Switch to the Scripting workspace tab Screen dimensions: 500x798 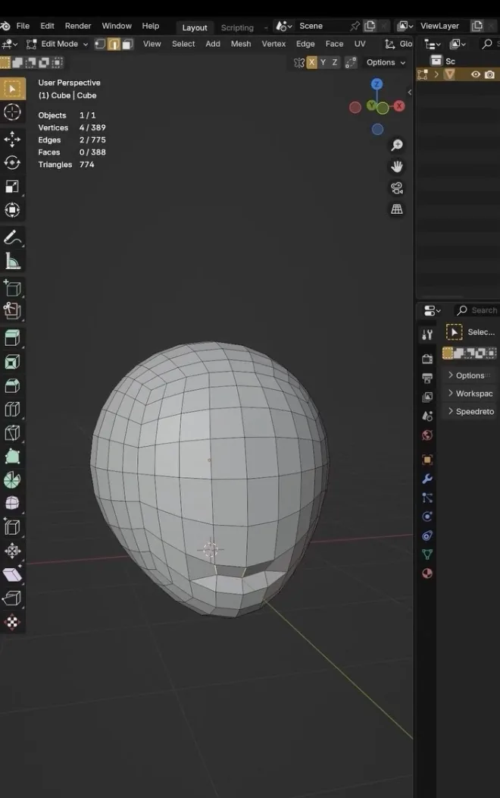(x=237, y=27)
